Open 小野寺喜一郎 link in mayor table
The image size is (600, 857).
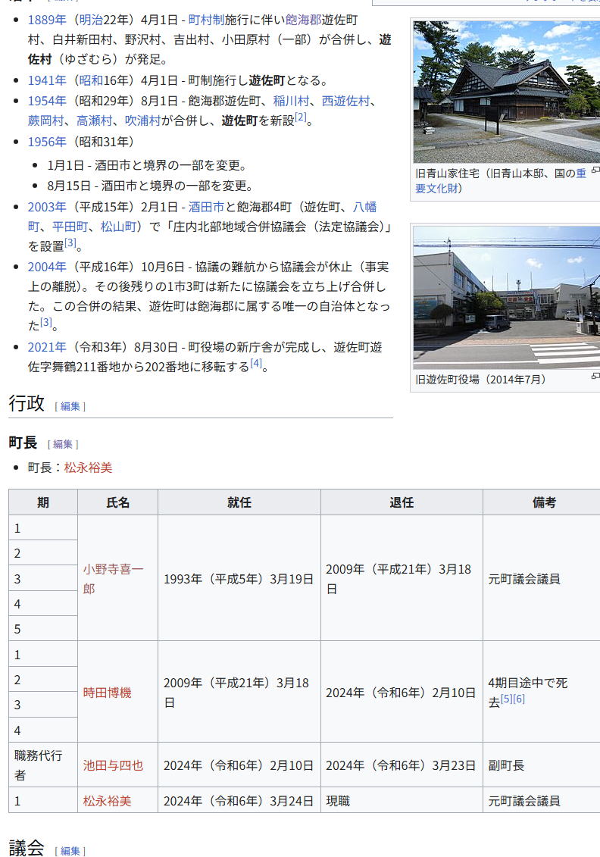[113, 579]
